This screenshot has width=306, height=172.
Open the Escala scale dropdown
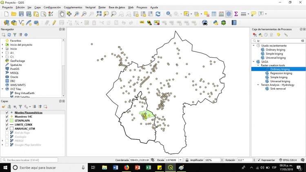click(x=180, y=160)
